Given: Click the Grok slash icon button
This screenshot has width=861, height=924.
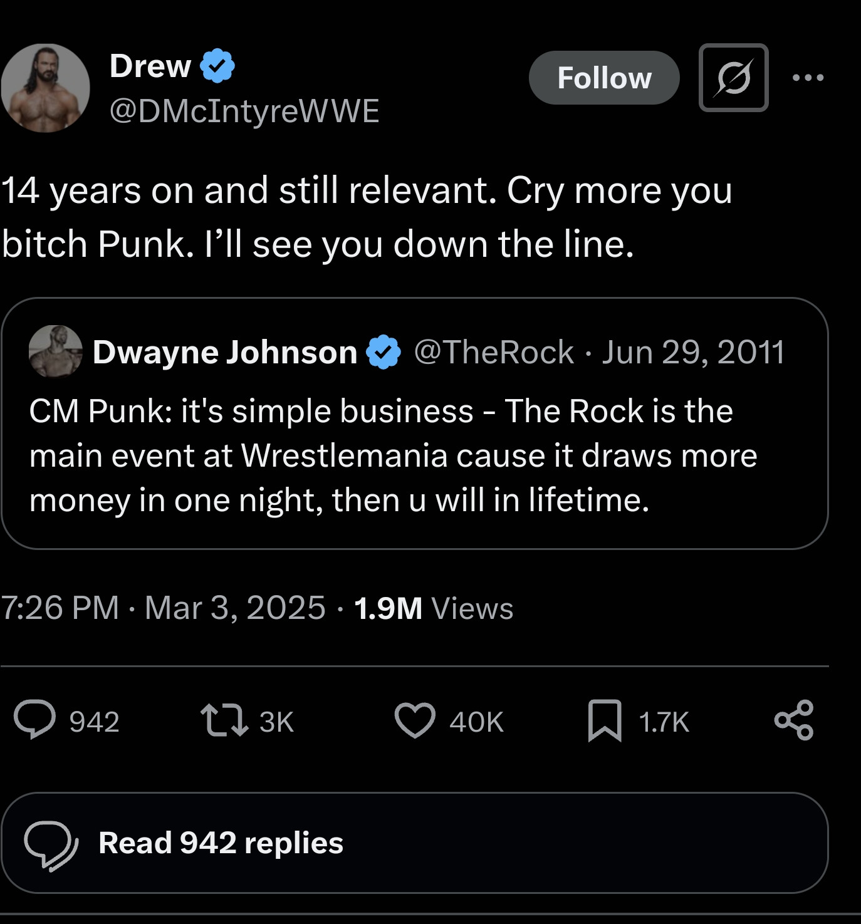Looking at the screenshot, I should coord(733,78).
